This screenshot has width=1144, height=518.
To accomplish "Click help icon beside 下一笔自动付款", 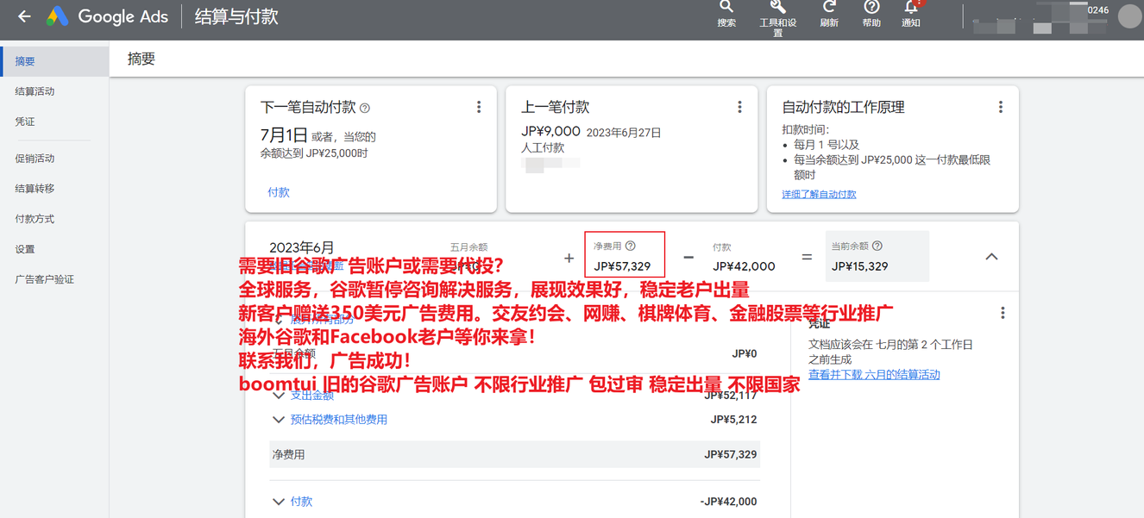I will pyautogui.click(x=365, y=109).
